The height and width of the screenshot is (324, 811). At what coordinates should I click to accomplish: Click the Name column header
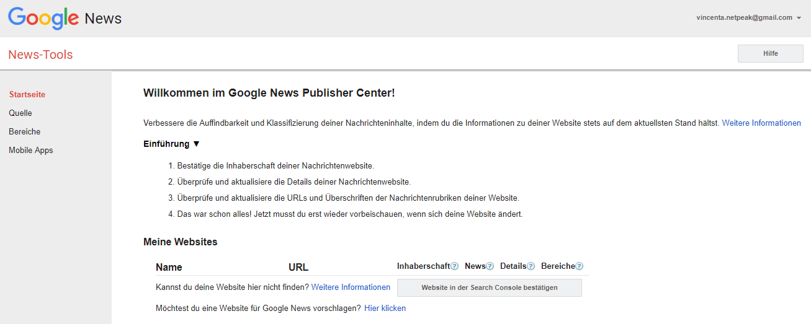[169, 268]
